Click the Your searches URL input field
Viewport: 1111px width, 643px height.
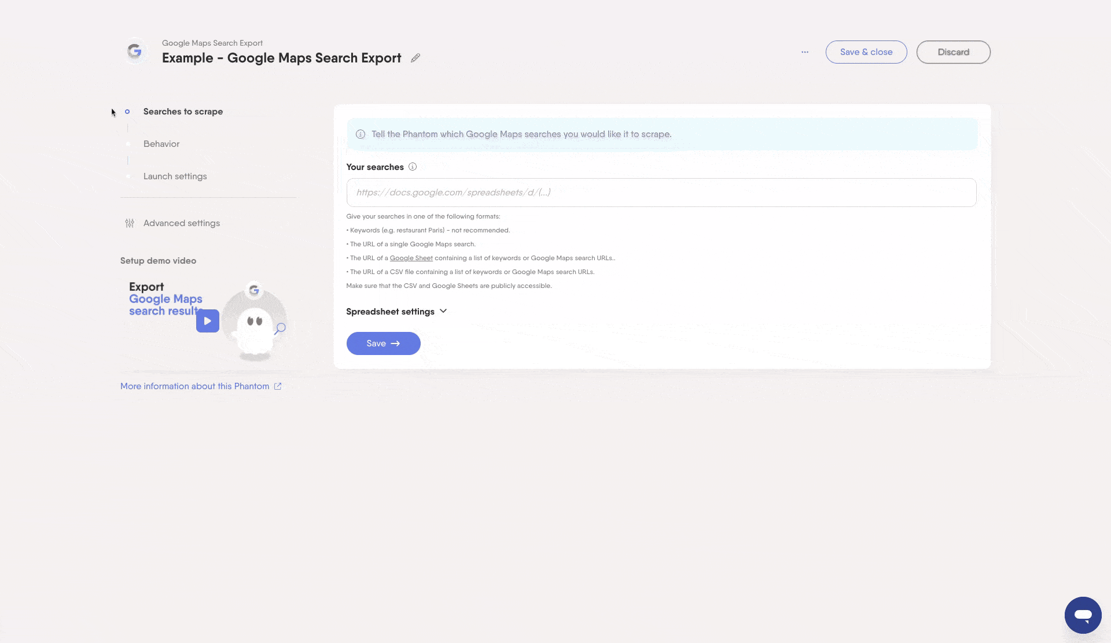pyautogui.click(x=661, y=193)
